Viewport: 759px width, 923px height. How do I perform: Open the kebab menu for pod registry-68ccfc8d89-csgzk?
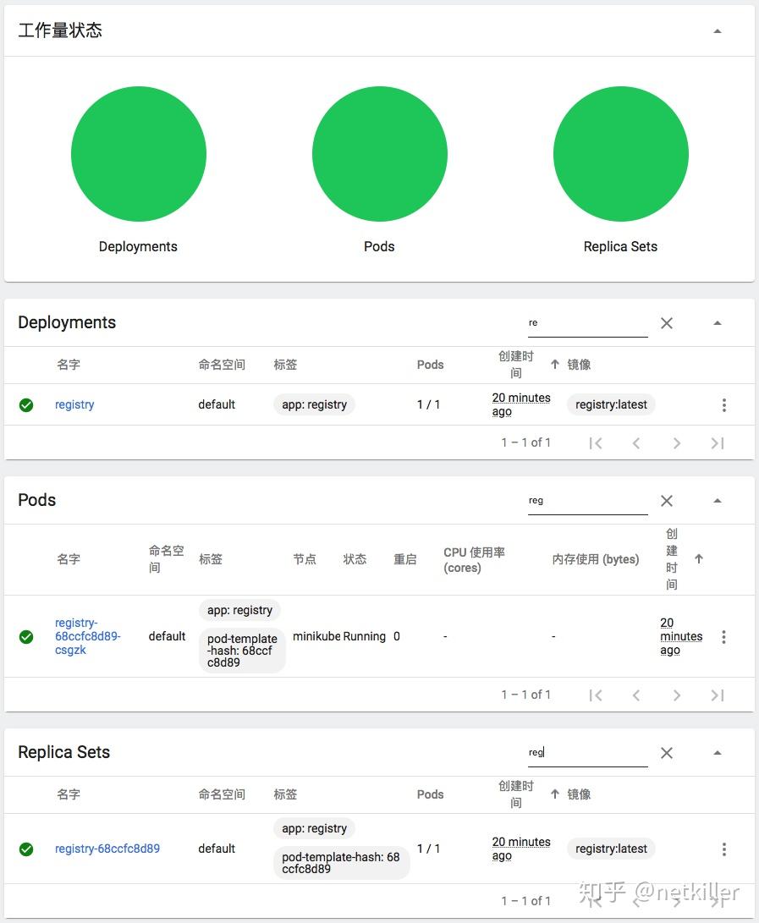[724, 636]
